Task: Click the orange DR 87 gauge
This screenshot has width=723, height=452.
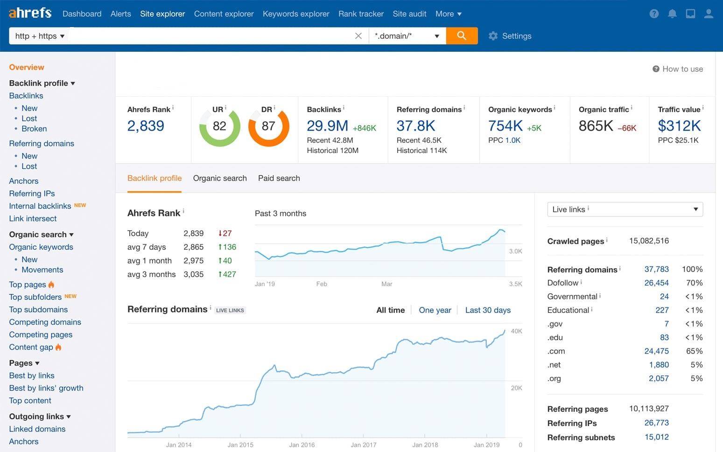Action: click(268, 126)
